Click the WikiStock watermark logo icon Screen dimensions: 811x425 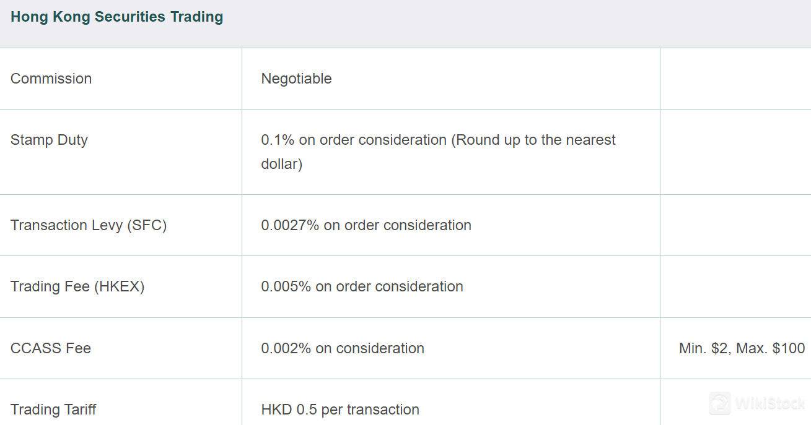tap(720, 403)
